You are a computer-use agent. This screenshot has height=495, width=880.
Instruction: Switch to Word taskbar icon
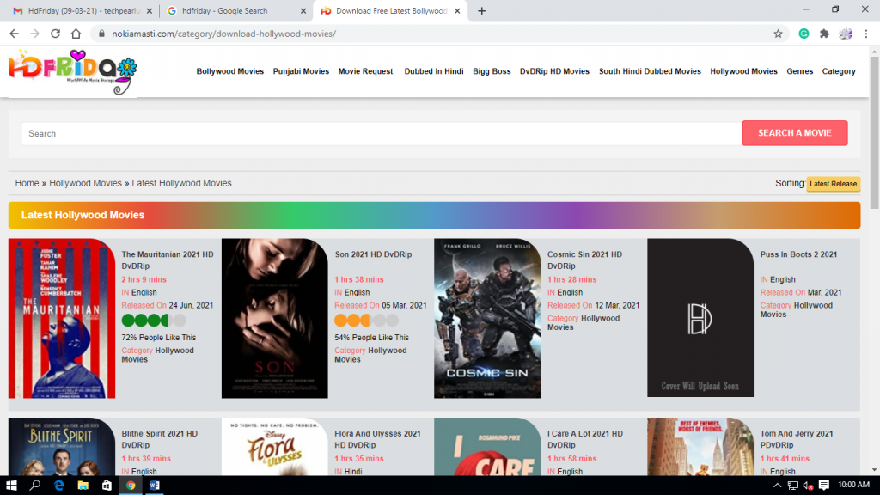coord(155,485)
